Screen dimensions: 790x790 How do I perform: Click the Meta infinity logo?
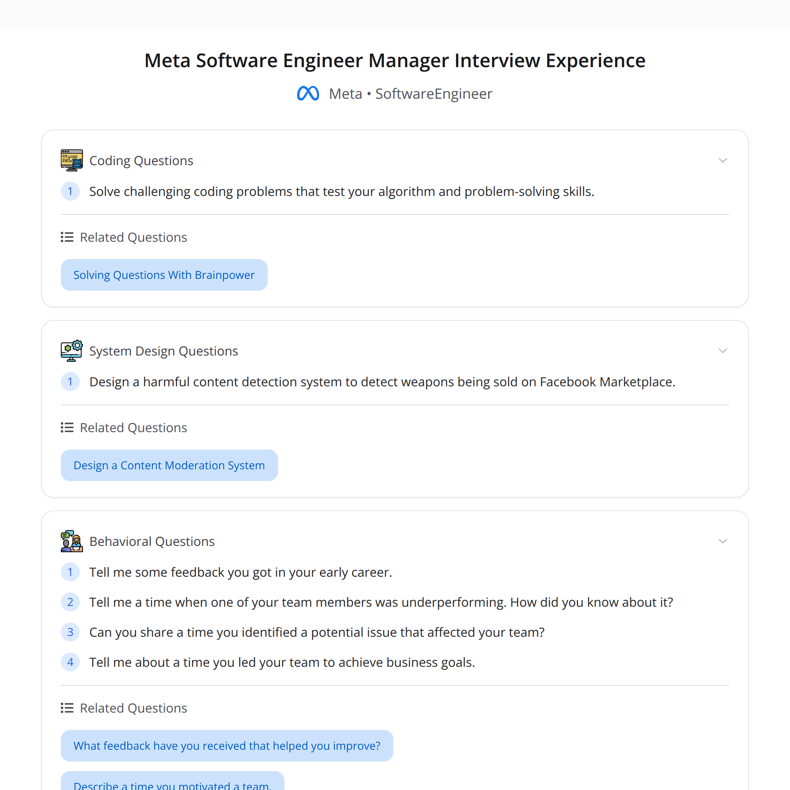tap(308, 93)
